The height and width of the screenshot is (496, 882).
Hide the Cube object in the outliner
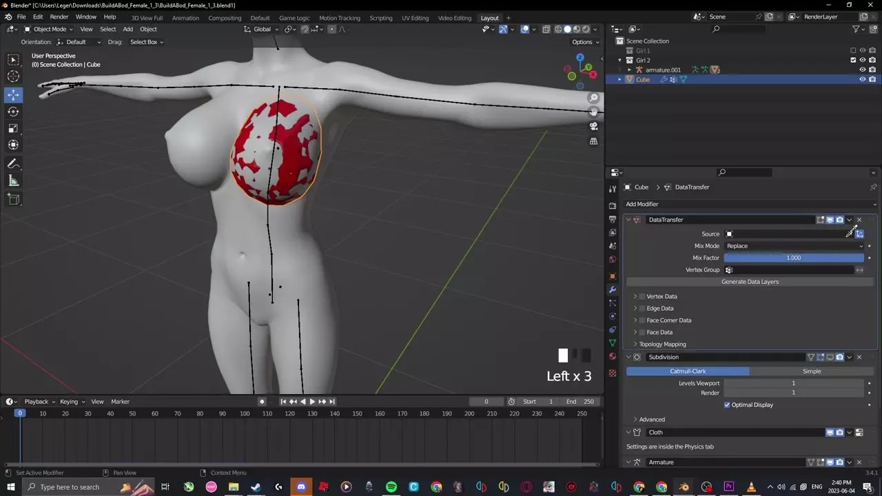coord(862,79)
